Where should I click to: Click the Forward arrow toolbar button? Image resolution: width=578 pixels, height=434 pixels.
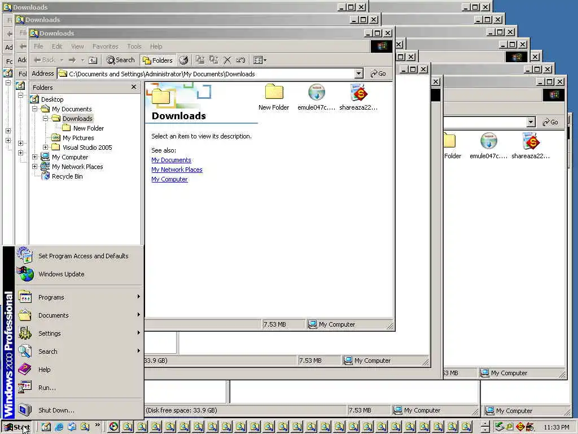pos(72,60)
